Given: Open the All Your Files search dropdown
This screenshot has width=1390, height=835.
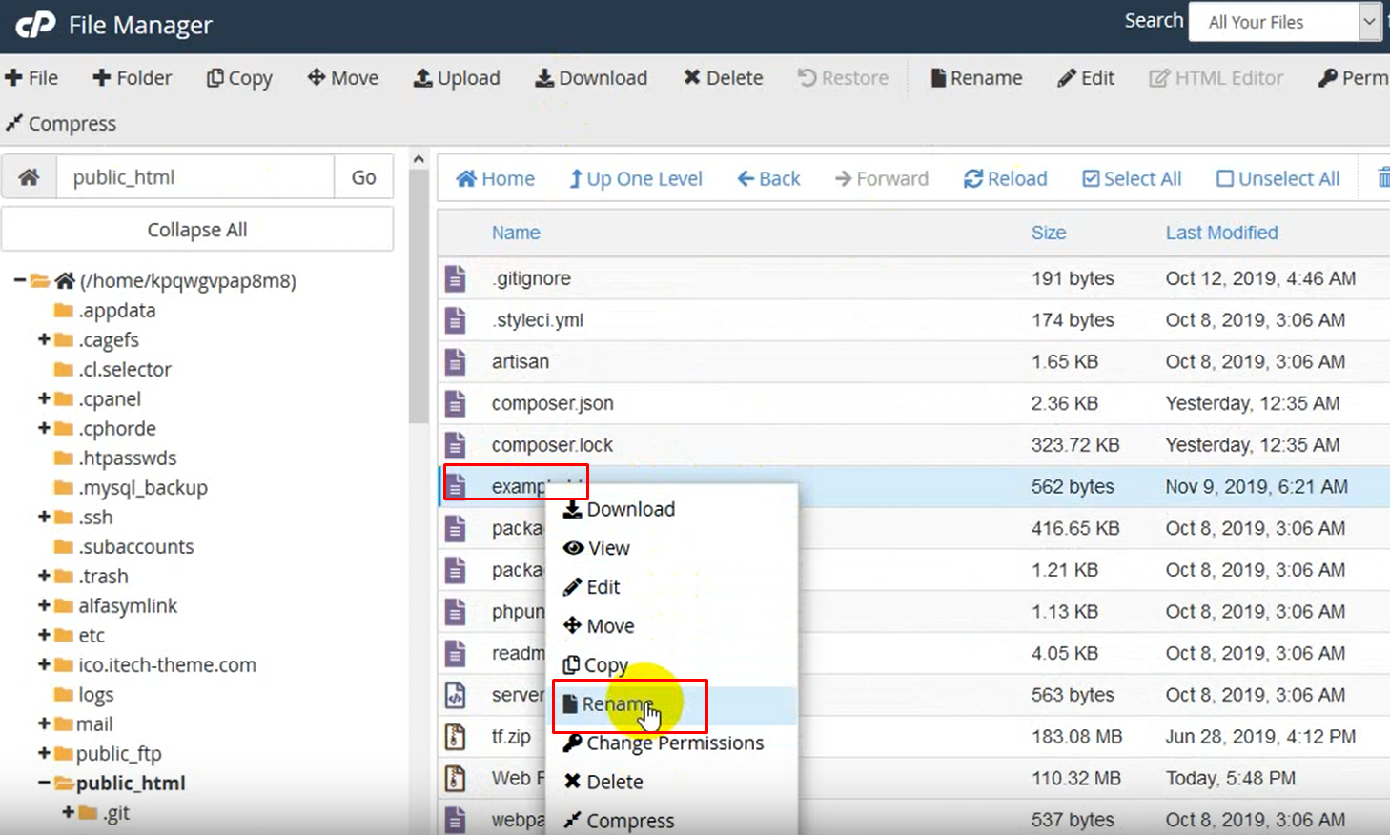Looking at the screenshot, I should [1369, 22].
